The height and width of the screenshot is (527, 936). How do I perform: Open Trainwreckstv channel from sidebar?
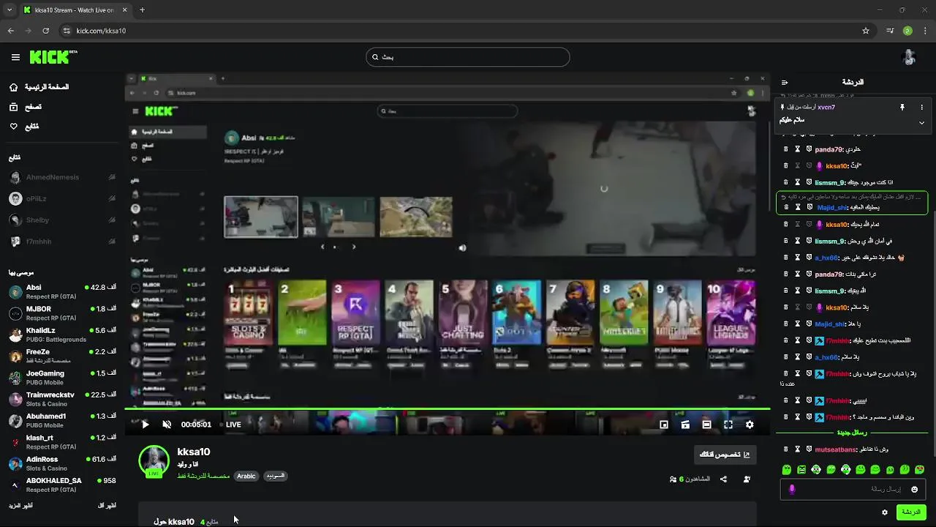[62, 400]
